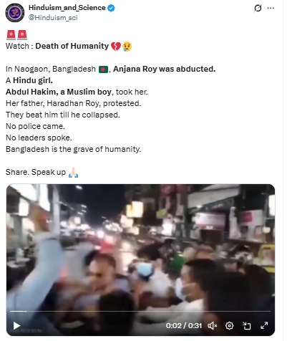
Task: Expand video to fullscreen
Action: tap(264, 325)
